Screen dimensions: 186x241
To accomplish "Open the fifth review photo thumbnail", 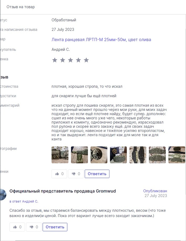I will [138, 155].
